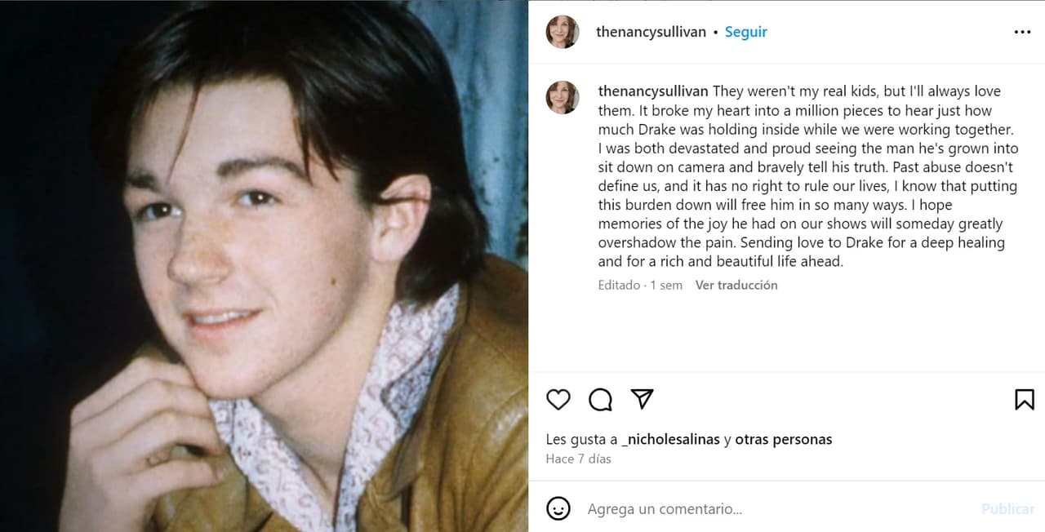Image resolution: width=1045 pixels, height=532 pixels.
Task: View otras personas who liked
Action: (x=783, y=439)
